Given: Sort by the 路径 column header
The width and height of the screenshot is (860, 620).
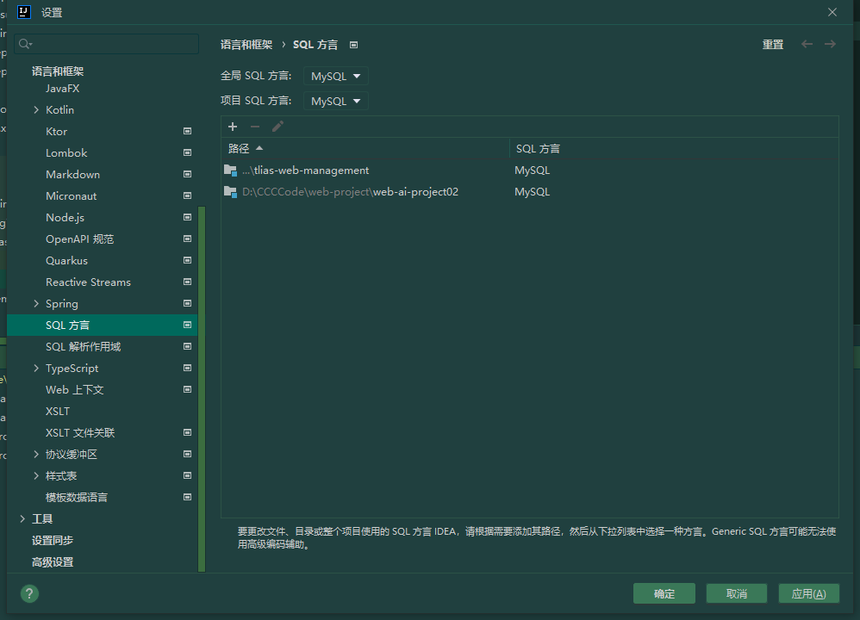Looking at the screenshot, I should click(365, 149).
